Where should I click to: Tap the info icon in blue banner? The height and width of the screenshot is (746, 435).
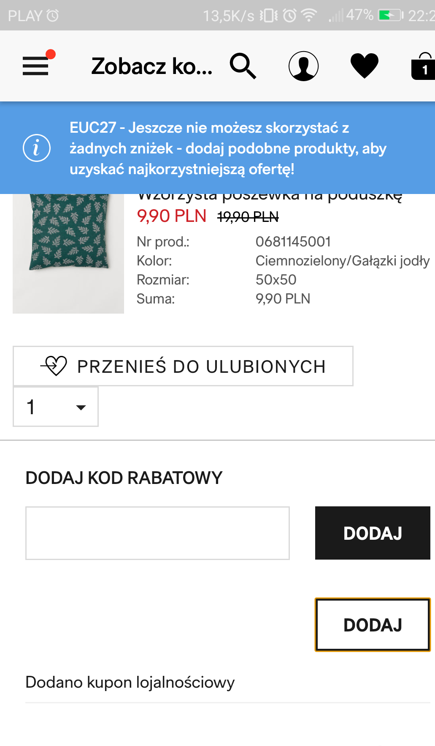coord(37,148)
